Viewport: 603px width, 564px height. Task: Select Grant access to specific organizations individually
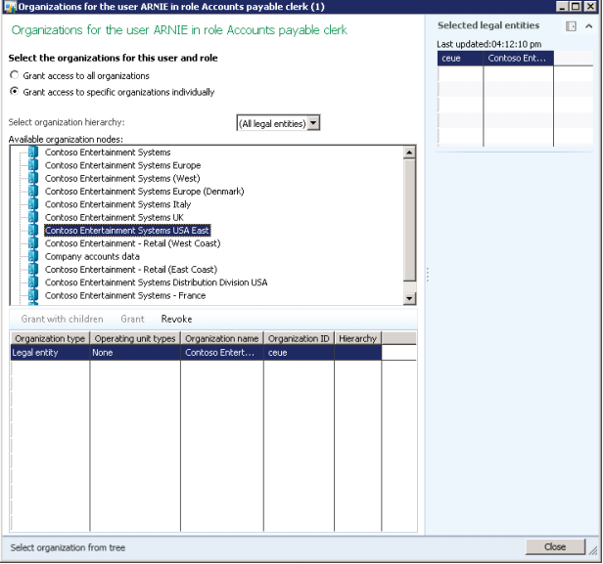click(15, 91)
